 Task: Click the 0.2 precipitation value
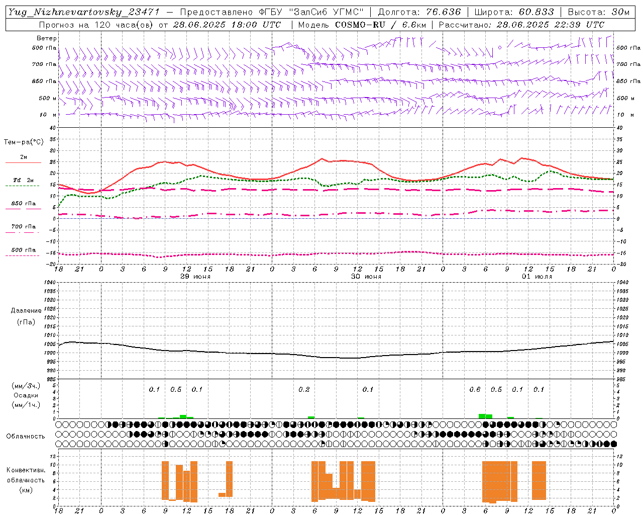click(x=304, y=390)
